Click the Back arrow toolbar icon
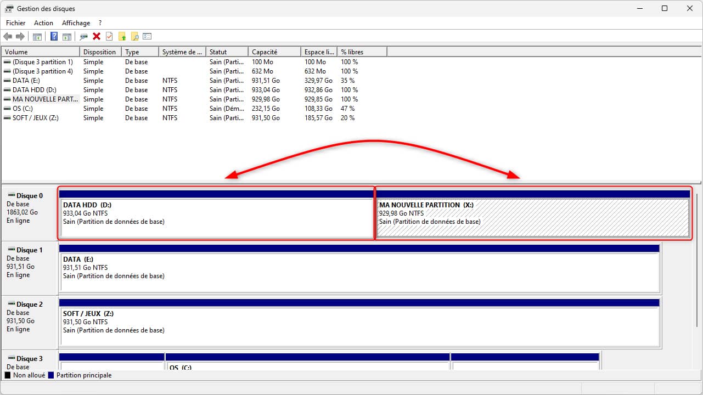The width and height of the screenshot is (703, 395). [8, 37]
